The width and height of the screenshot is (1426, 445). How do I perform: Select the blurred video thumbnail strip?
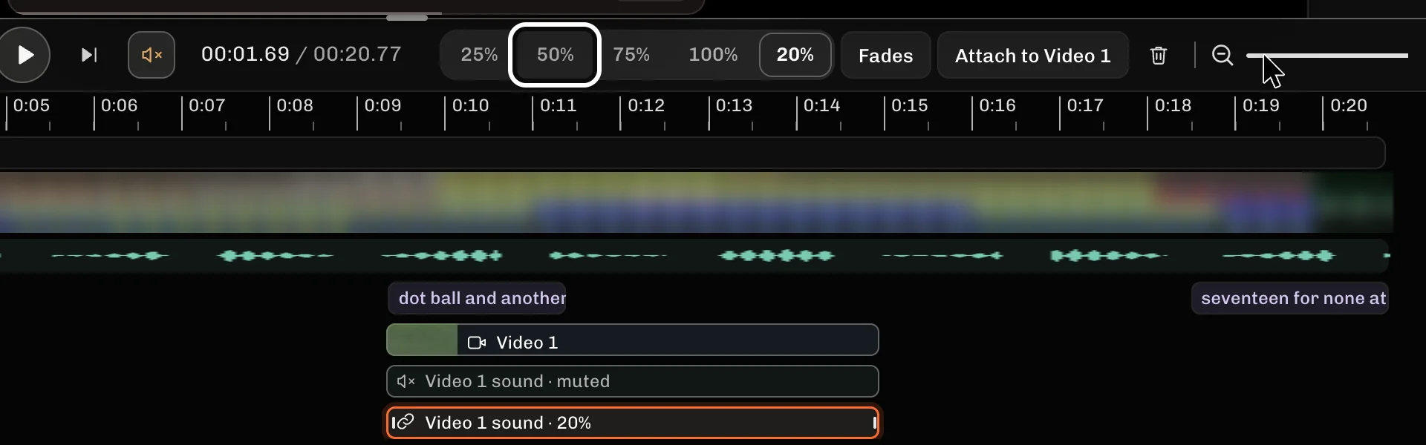[696, 202]
